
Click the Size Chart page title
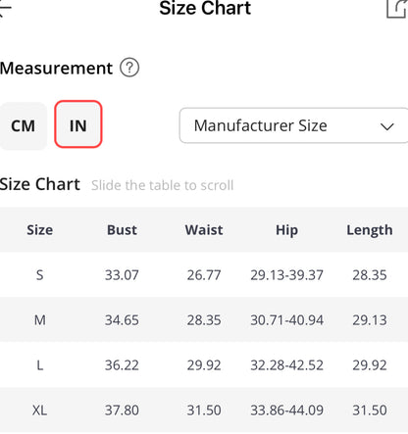pyautogui.click(x=205, y=8)
